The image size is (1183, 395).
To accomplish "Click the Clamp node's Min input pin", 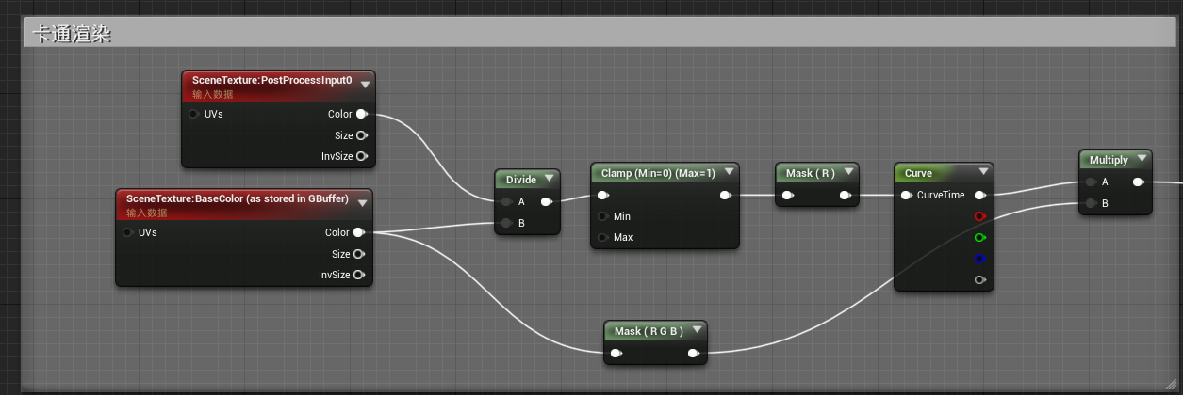I will [x=603, y=216].
